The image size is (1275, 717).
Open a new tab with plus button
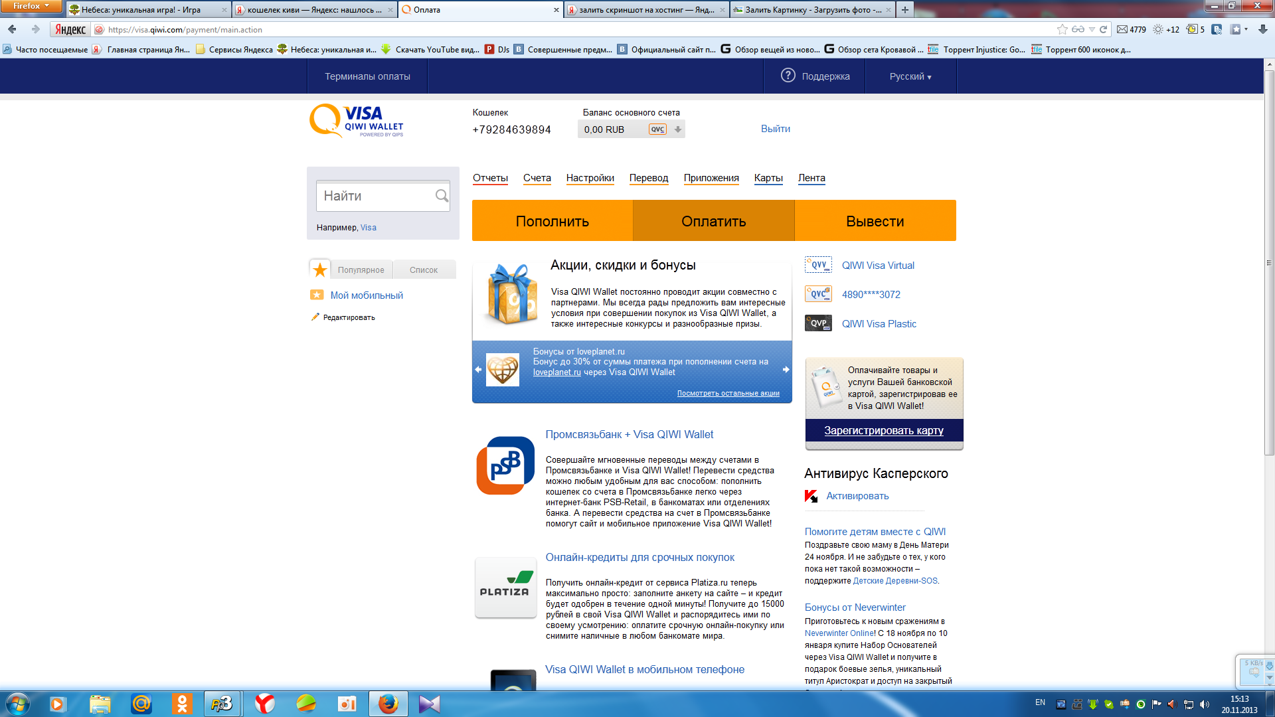905,10
